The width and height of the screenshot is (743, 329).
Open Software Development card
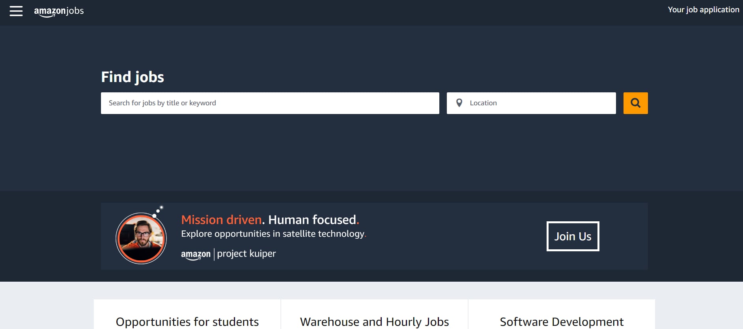[x=562, y=314]
